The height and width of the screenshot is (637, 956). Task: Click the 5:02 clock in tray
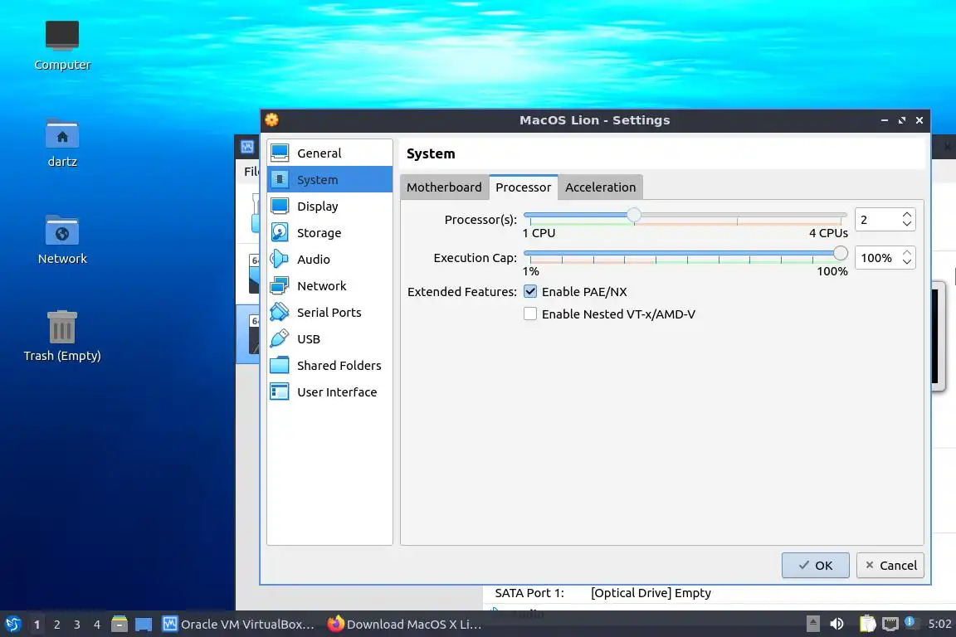pos(939,624)
